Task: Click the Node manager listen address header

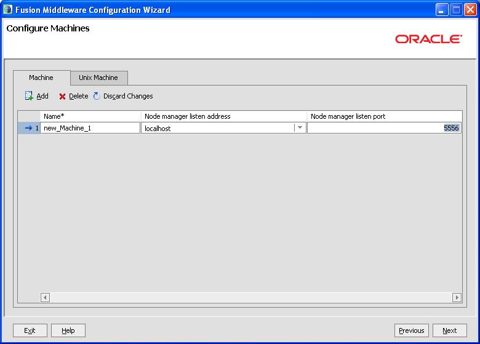Action: tap(224, 116)
